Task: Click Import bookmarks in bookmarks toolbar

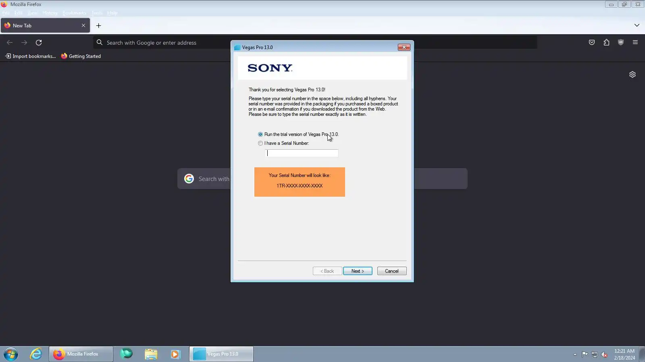Action: pyautogui.click(x=31, y=56)
